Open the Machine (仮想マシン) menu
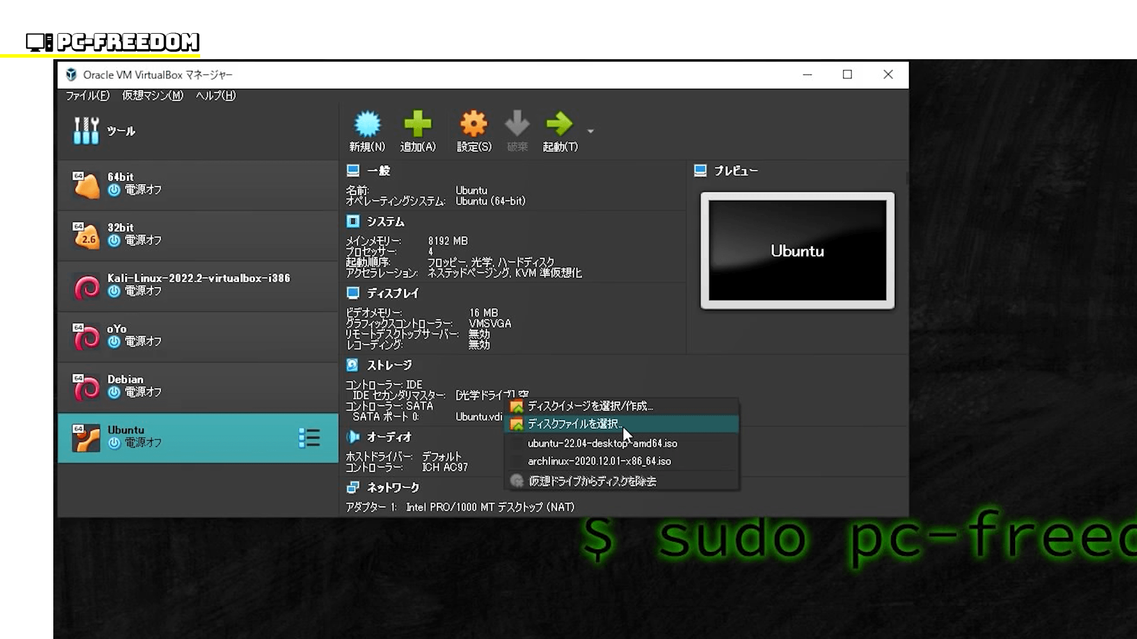This screenshot has width=1137, height=639. 152,96
